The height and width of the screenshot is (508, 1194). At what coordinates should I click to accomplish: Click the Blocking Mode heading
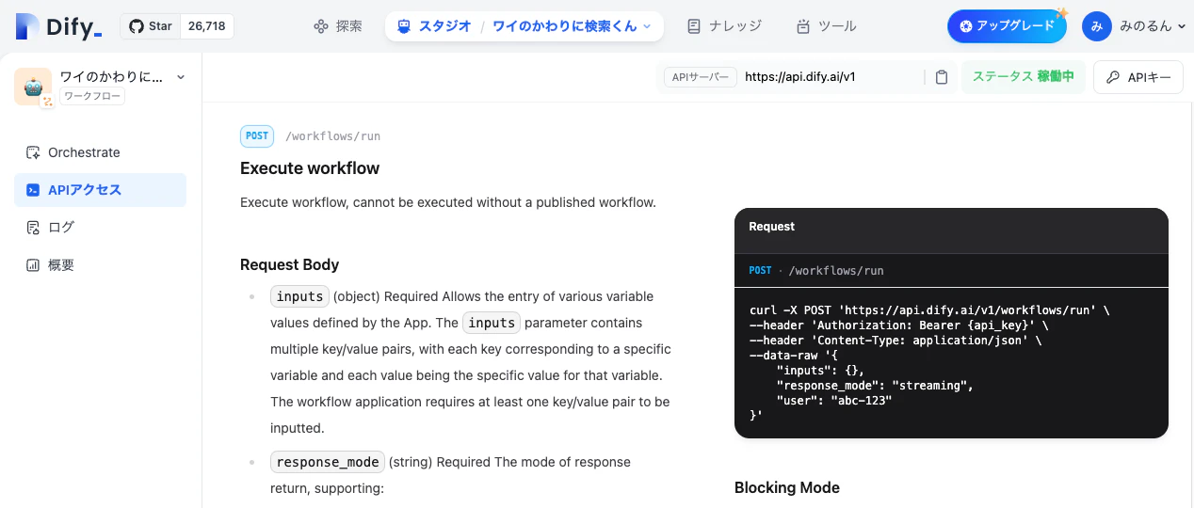click(786, 487)
